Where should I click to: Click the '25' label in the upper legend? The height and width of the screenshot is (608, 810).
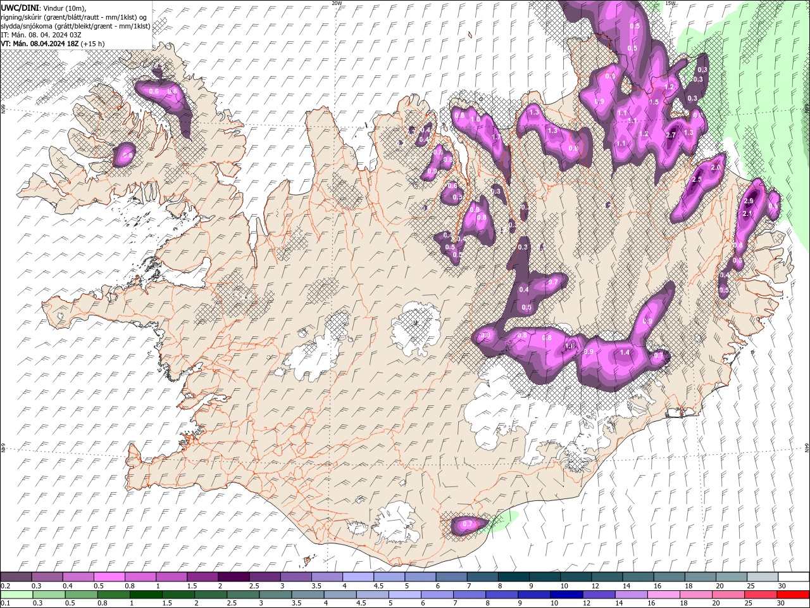coord(751,586)
